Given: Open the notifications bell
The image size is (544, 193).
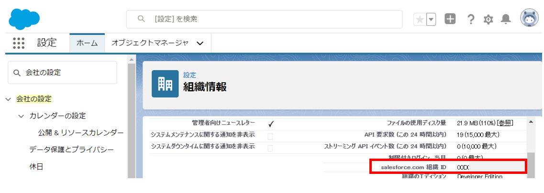Looking at the screenshot, I should (505, 19).
